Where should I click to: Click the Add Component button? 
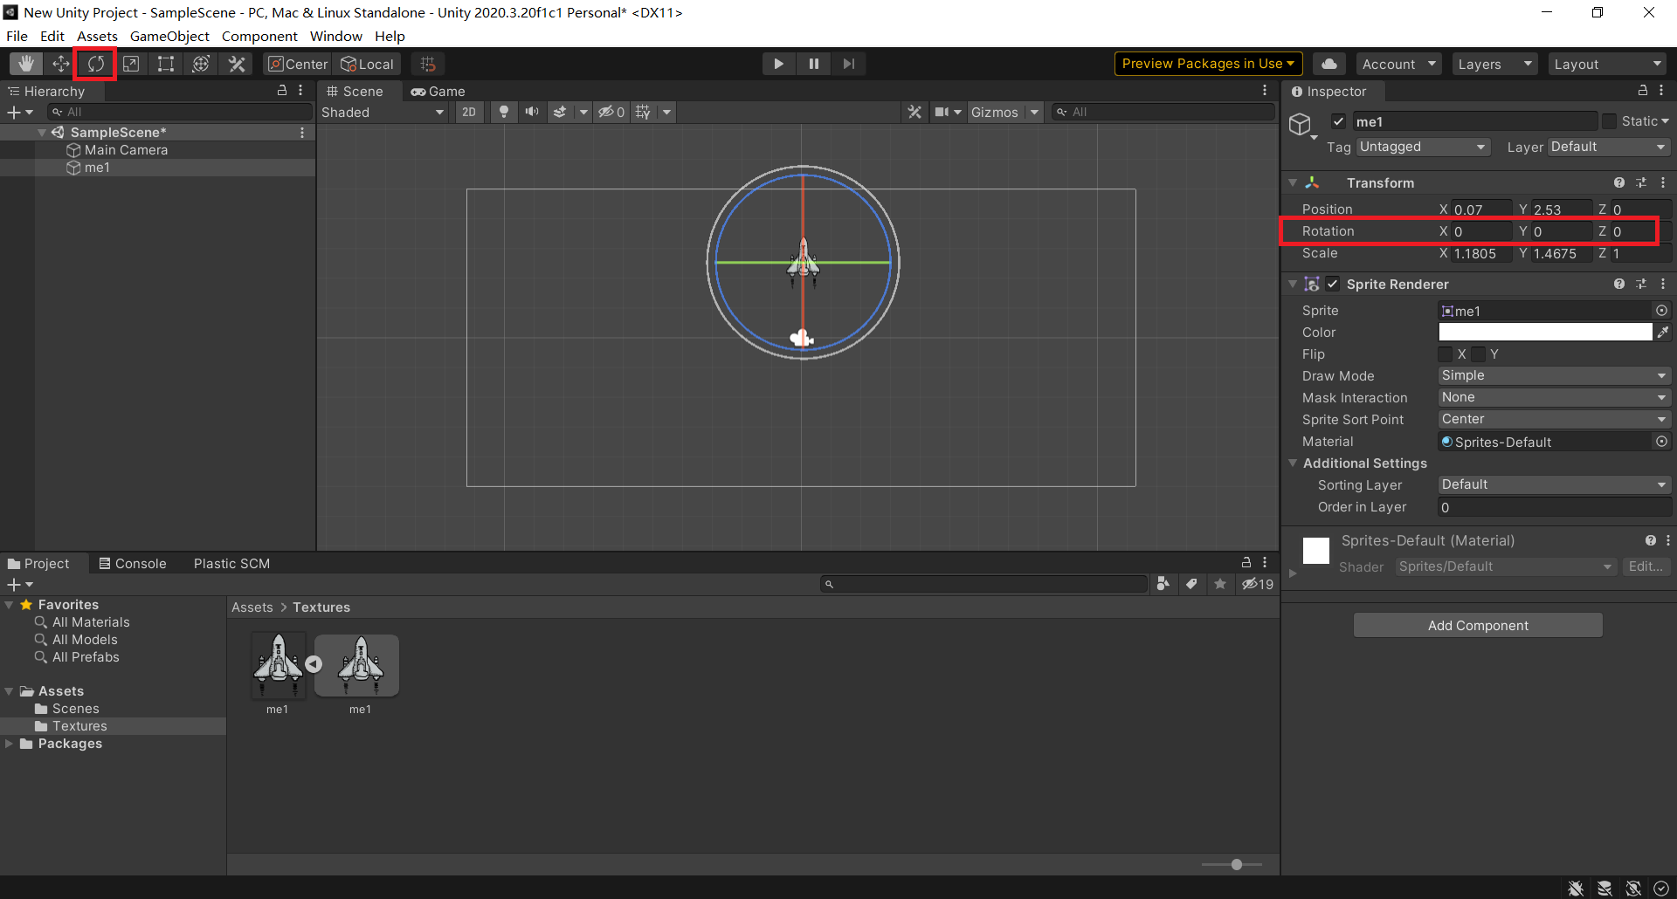1477,625
